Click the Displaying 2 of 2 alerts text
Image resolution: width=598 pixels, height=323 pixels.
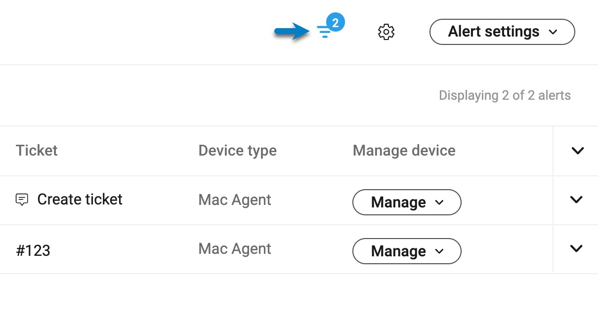505,95
